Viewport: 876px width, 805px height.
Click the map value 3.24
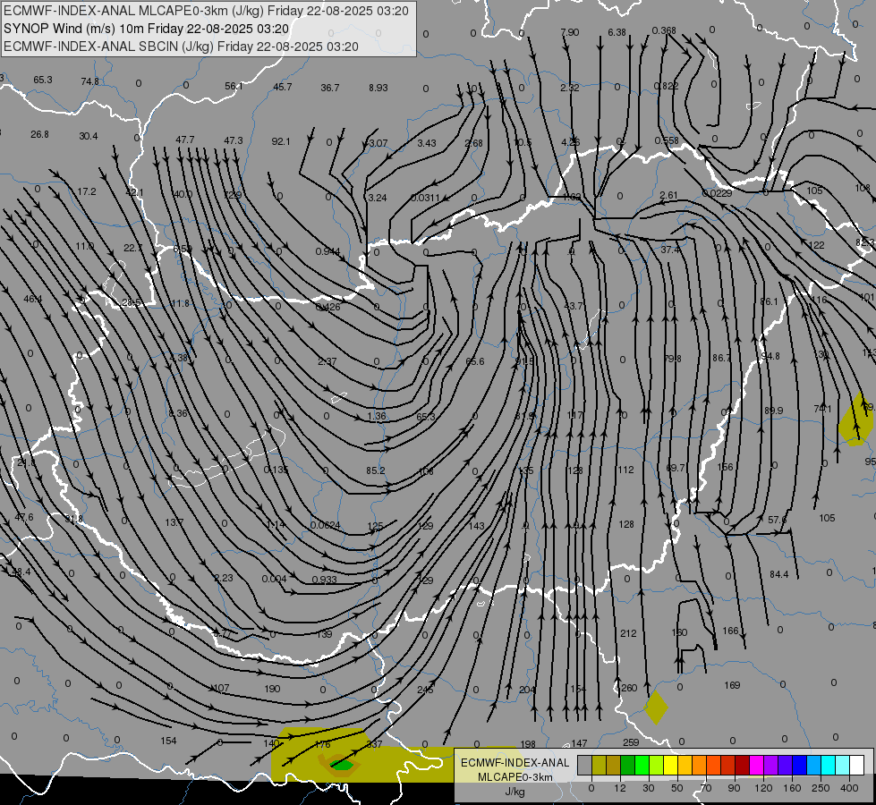pyautogui.click(x=378, y=198)
